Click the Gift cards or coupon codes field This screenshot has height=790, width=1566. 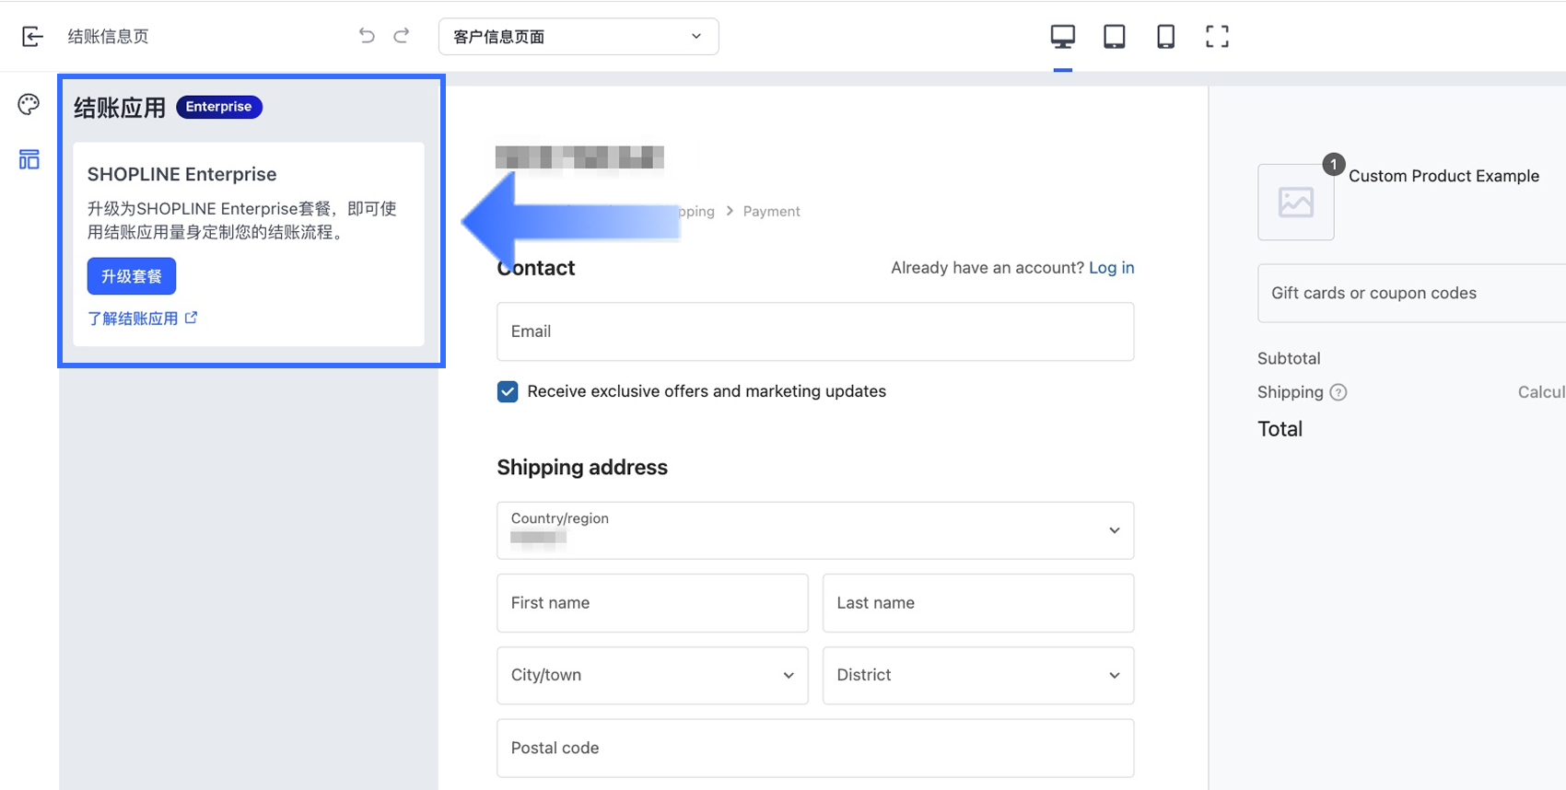(x=1411, y=293)
